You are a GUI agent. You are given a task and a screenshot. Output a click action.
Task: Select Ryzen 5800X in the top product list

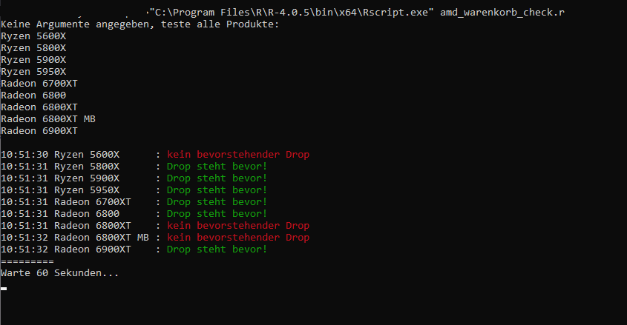tap(33, 48)
